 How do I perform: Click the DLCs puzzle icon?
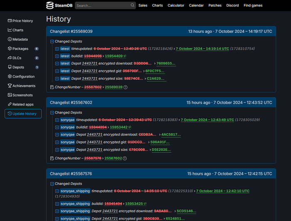10,58
